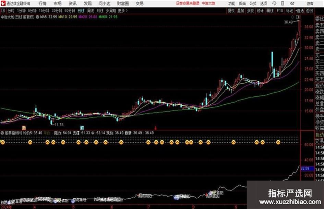Switch to the 1分钟 period tab

click(21, 11)
